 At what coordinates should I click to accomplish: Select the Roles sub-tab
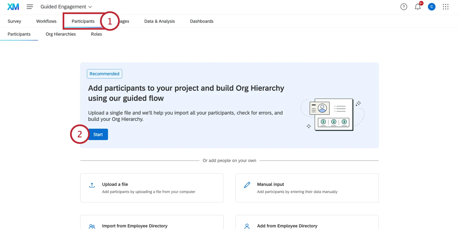coord(96,34)
